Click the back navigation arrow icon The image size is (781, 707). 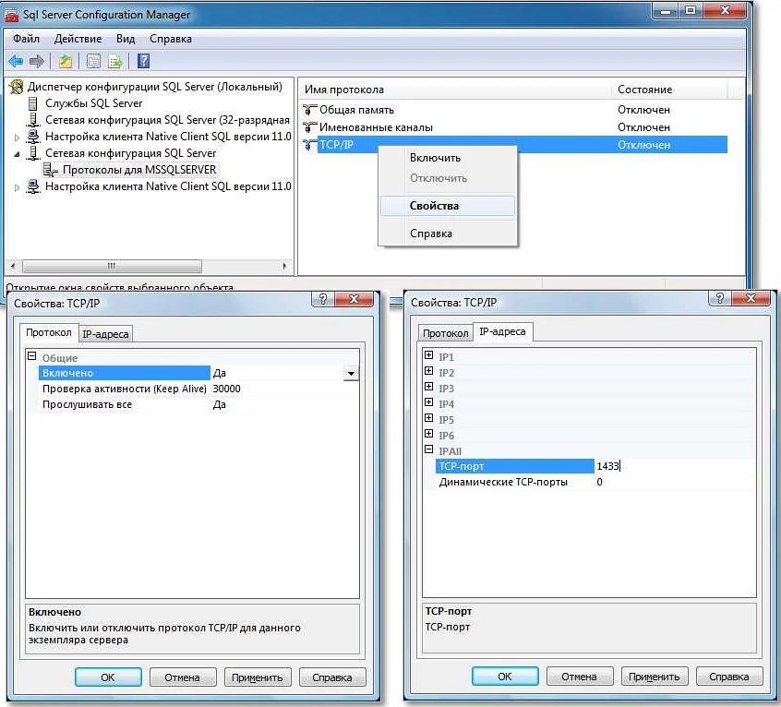click(16, 61)
